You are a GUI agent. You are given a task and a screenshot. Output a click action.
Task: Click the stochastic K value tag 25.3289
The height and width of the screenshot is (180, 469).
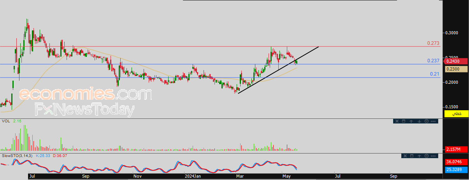(x=456, y=170)
